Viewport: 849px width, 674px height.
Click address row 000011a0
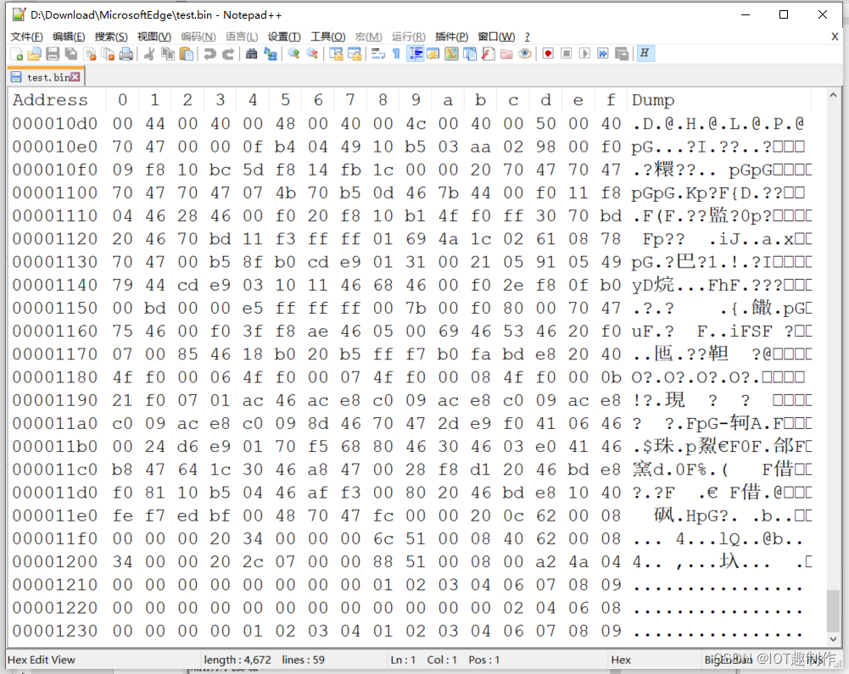click(54, 423)
